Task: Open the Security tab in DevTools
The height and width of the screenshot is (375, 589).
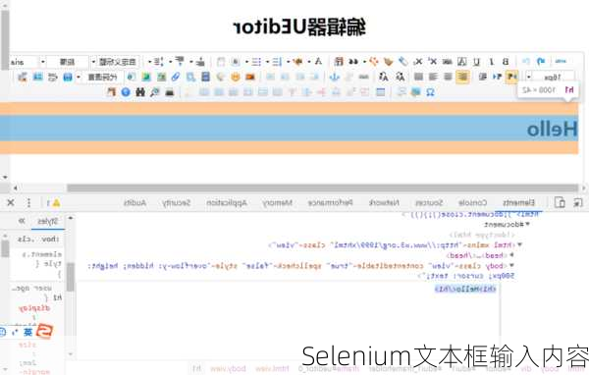Action: [177, 203]
